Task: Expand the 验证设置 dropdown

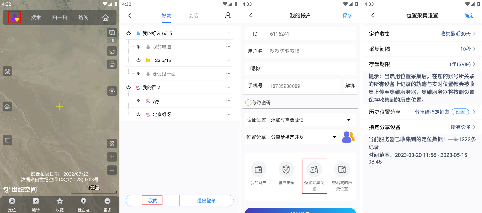Action: pos(349,120)
